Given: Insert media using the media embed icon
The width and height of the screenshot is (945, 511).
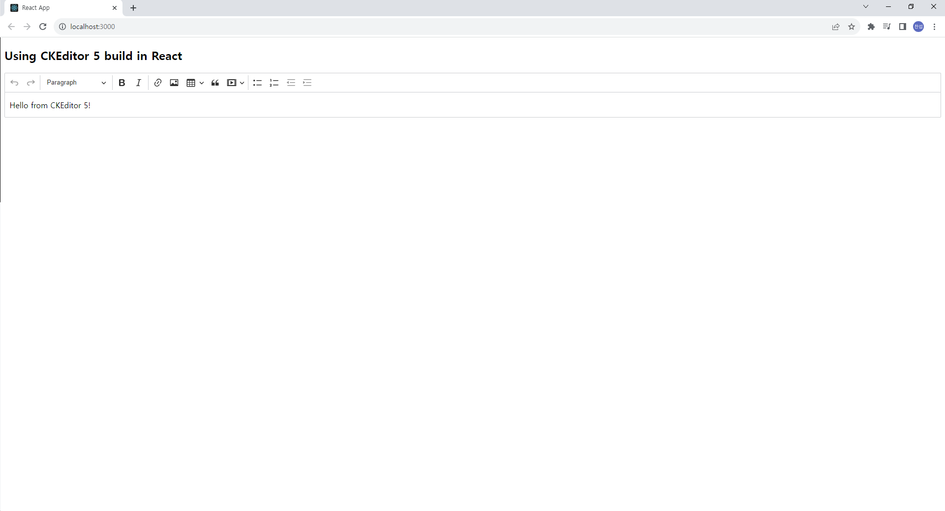Looking at the screenshot, I should point(232,83).
